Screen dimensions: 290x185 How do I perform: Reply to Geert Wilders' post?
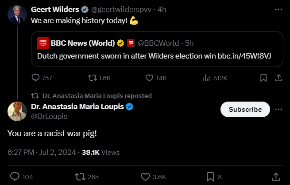36,78
